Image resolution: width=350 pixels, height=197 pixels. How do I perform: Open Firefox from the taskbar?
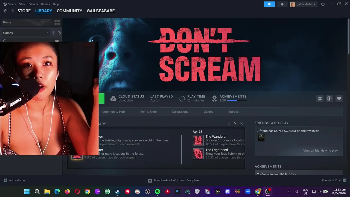coord(67,192)
